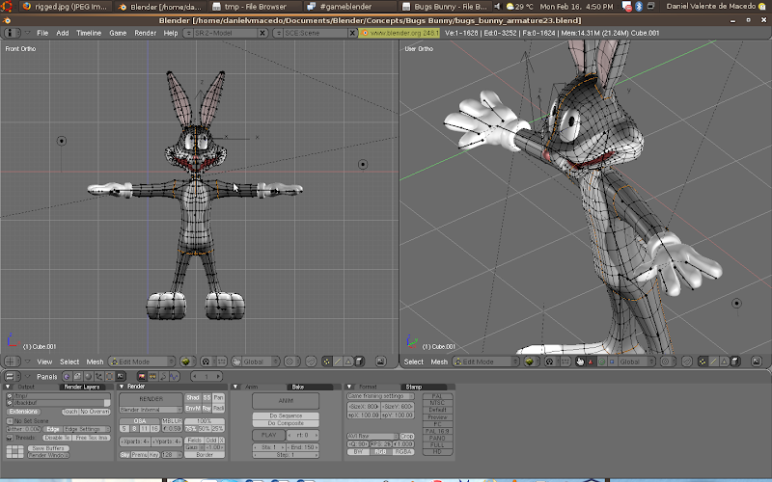Select Scene context icon in Panels header
This screenshot has height=482, width=772.
click(120, 377)
